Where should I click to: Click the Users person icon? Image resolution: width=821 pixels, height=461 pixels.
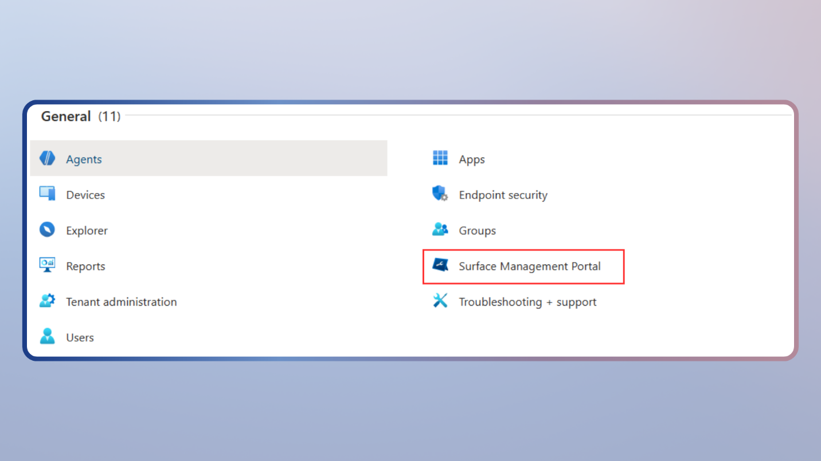(x=47, y=336)
